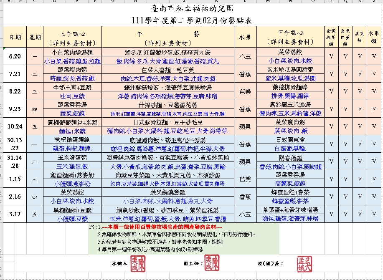Image resolution: width=383 pixels, height=280 pixels.
Task: Click the lunch cell "什錦炒麵、豆薯蛋花湯"
Action: (x=168, y=105)
